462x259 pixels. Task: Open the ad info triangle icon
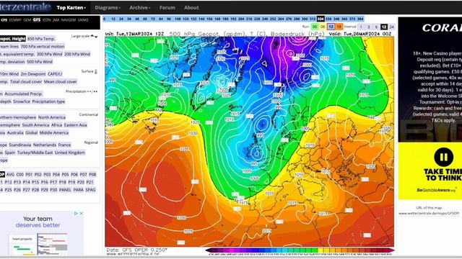pyautogui.click(x=76, y=214)
